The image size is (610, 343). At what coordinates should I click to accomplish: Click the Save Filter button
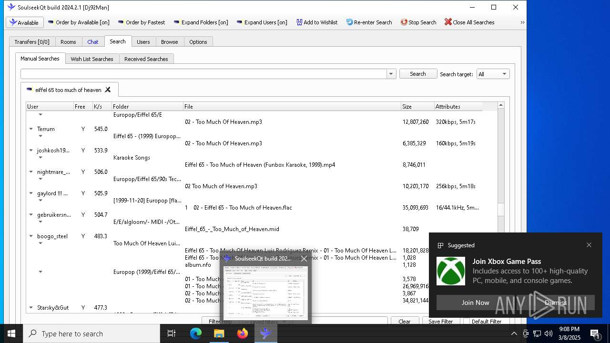(440, 321)
